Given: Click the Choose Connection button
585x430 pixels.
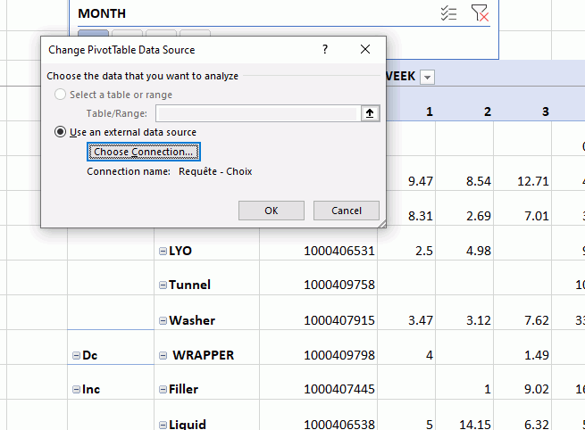Looking at the screenshot, I should click(143, 152).
